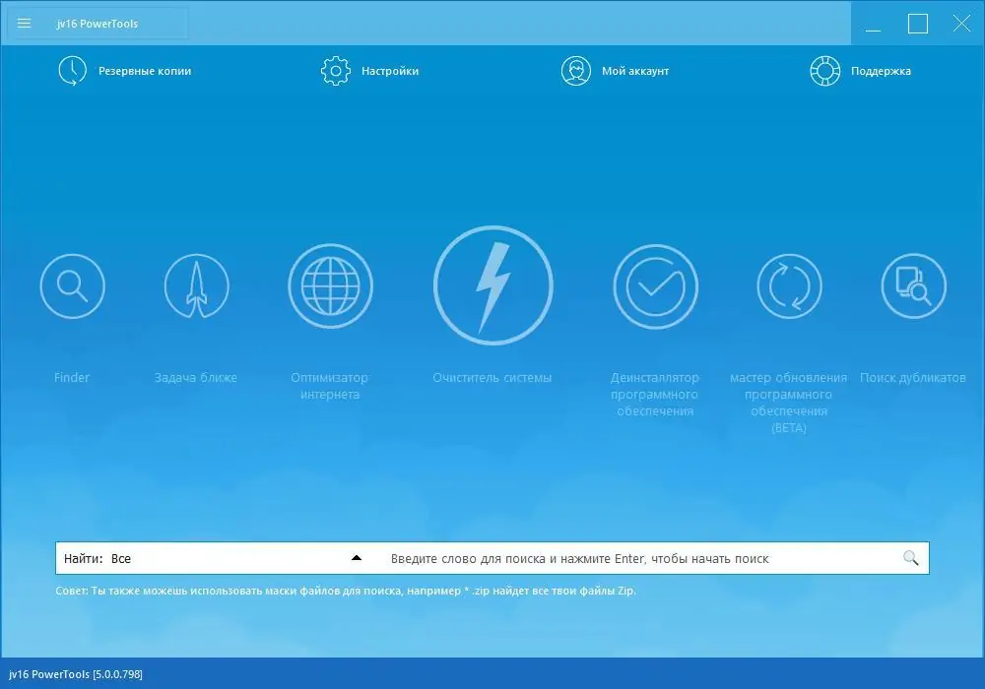The width and height of the screenshot is (985, 689).
Task: Click the Поддержка text link
Action: [880, 70]
